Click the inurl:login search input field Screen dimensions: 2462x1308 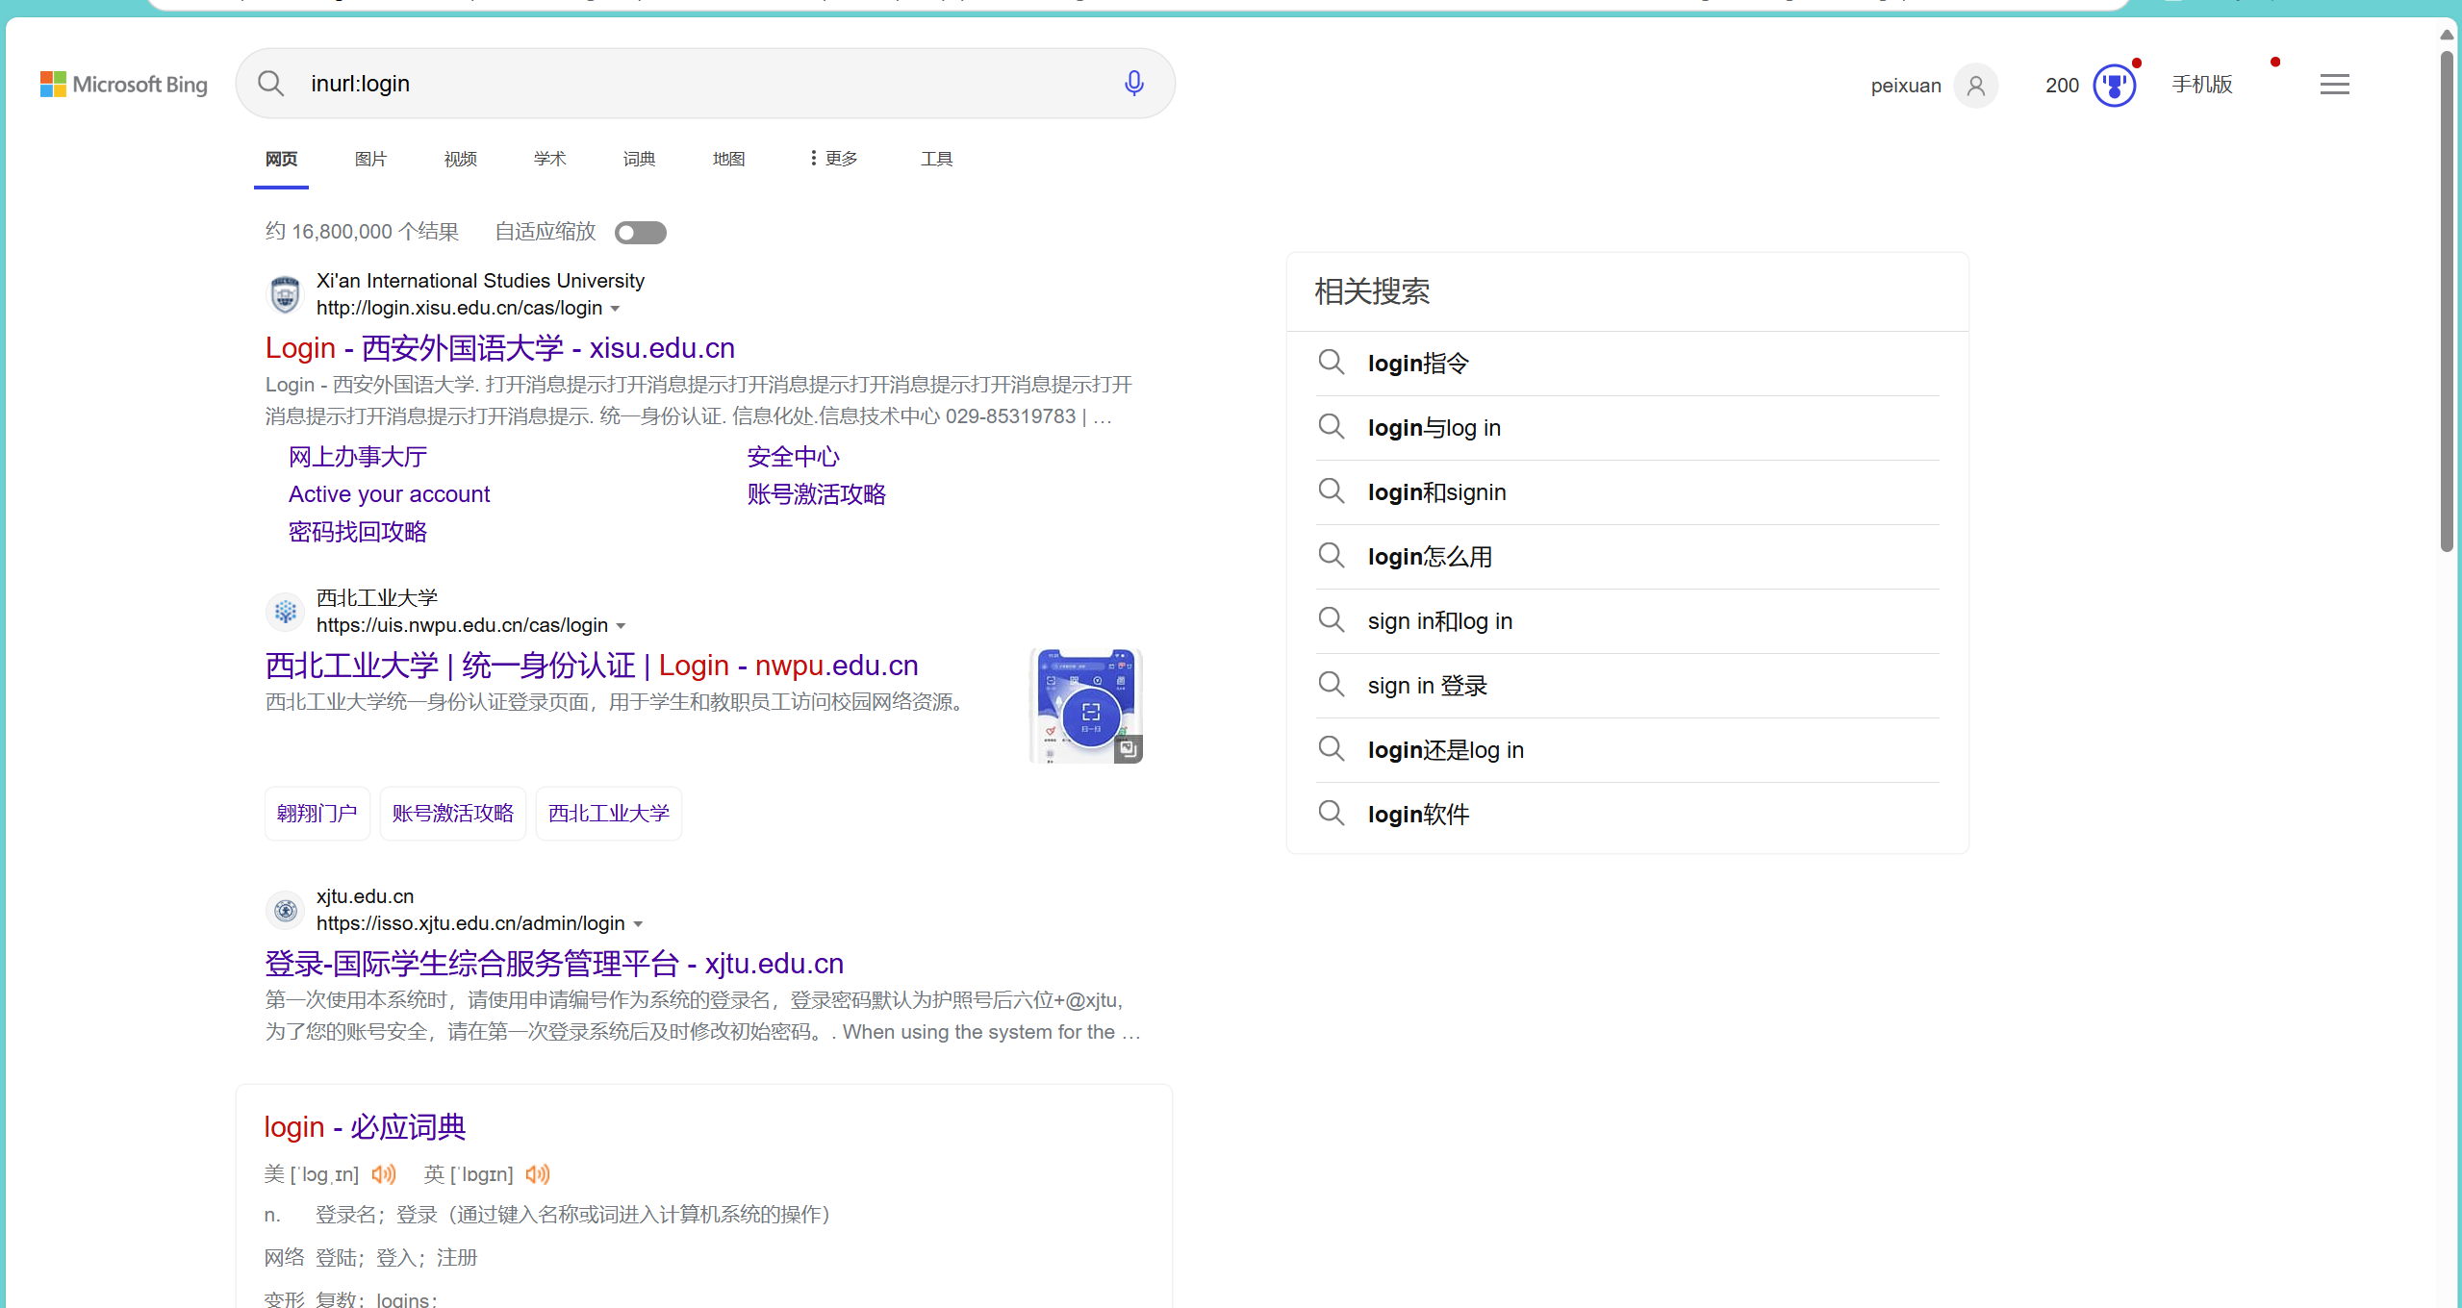coord(705,84)
